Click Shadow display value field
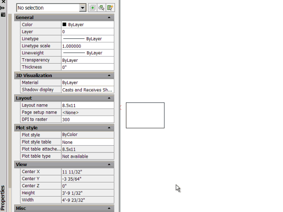283x212 pixels. tap(88, 90)
